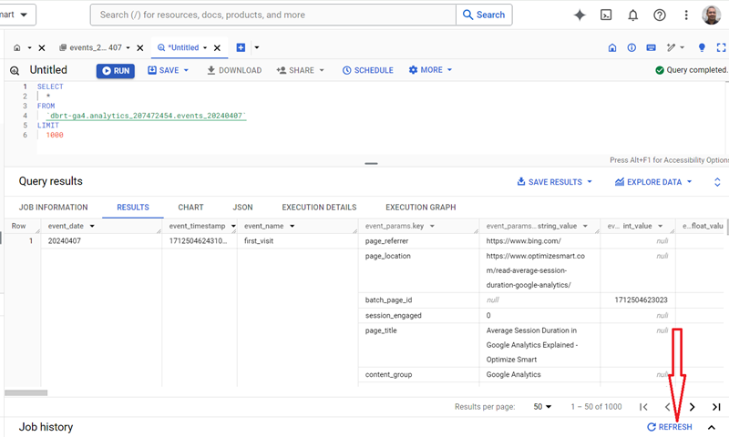The width and height of the screenshot is (729, 437).
Task: Expand events_2...407 tab dropdown arrow
Action: [128, 47]
